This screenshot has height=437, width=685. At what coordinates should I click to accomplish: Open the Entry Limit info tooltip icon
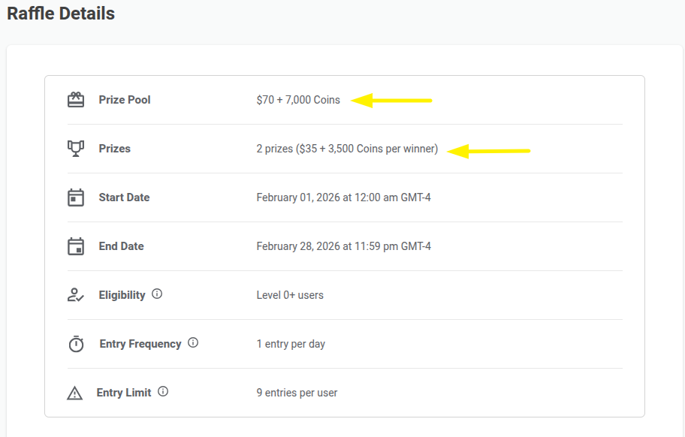coord(163,392)
